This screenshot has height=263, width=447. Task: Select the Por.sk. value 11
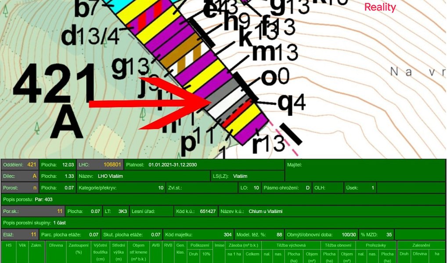60,211
